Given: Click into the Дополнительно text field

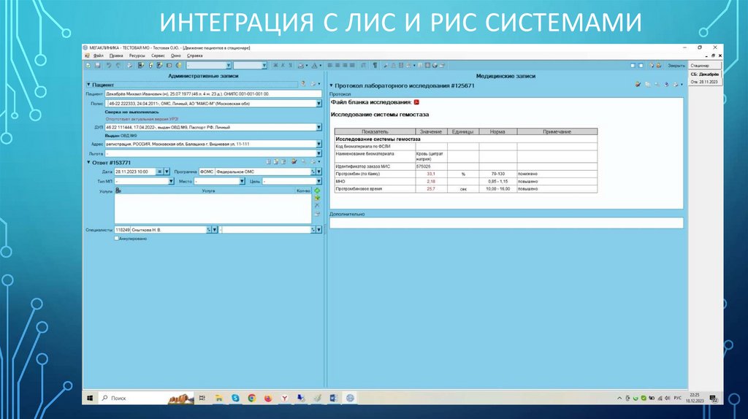Looking at the screenshot, I should click(x=505, y=223).
